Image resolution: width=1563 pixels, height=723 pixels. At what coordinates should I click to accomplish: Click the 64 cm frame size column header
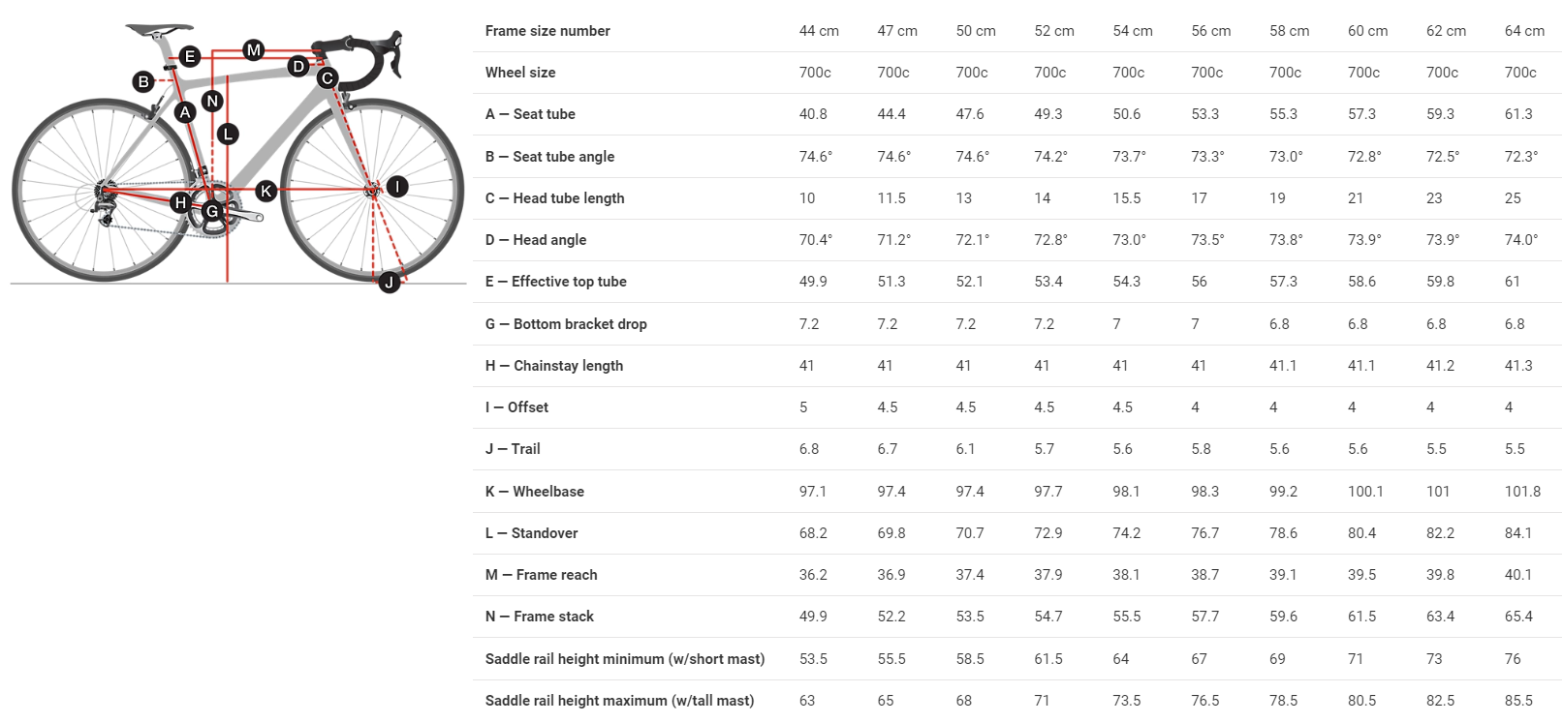pos(1524,31)
